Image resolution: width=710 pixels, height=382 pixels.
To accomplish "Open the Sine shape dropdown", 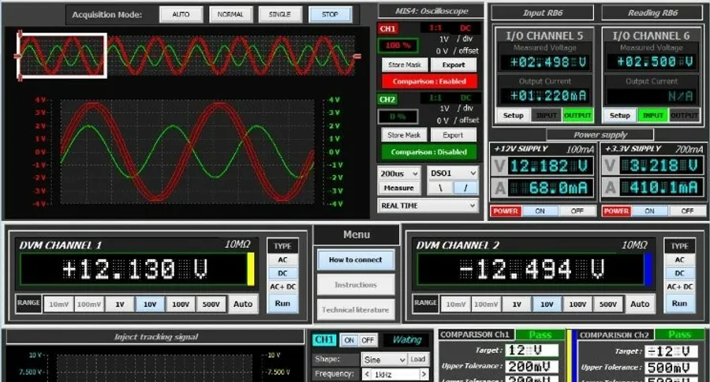I will click(384, 359).
